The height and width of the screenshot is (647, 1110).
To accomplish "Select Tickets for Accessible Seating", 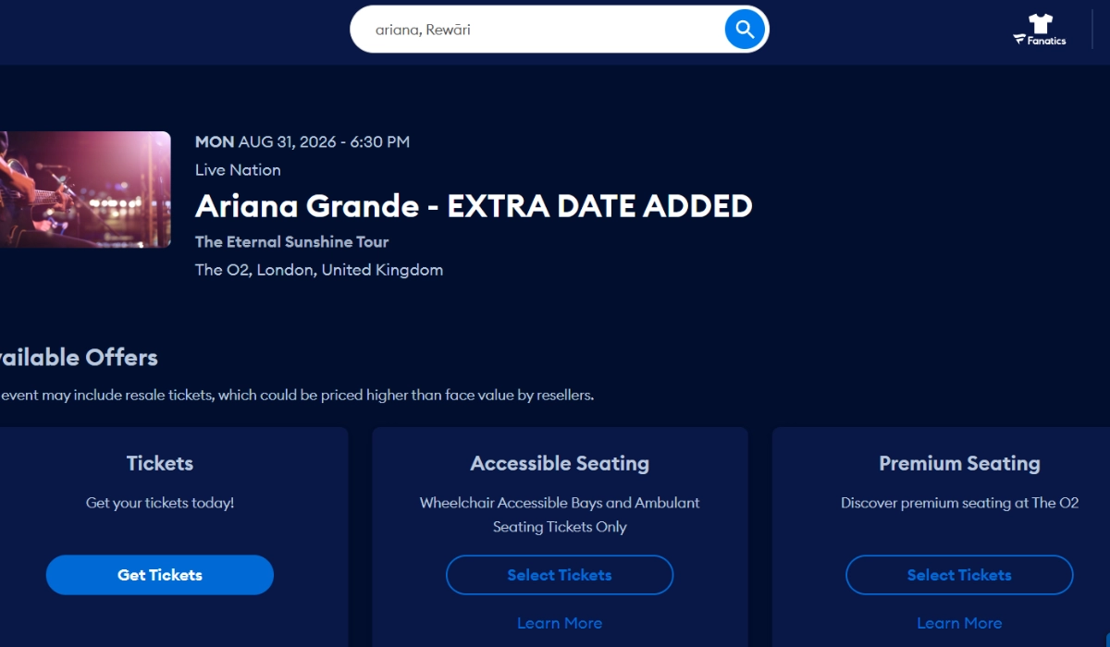I will pyautogui.click(x=559, y=574).
